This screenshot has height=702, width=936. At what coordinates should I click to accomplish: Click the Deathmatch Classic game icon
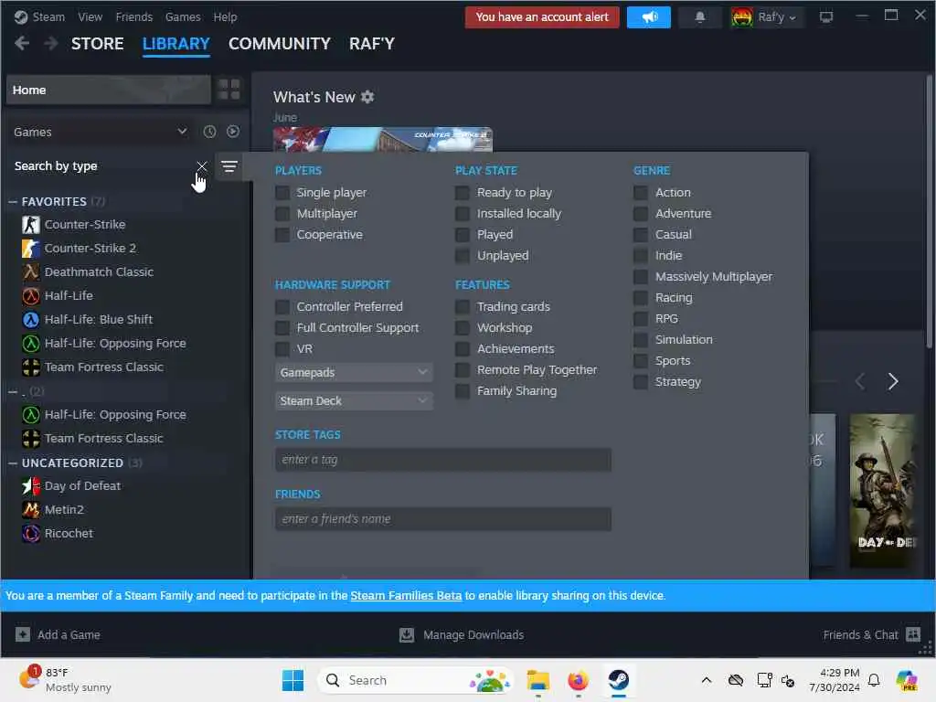pyautogui.click(x=31, y=272)
